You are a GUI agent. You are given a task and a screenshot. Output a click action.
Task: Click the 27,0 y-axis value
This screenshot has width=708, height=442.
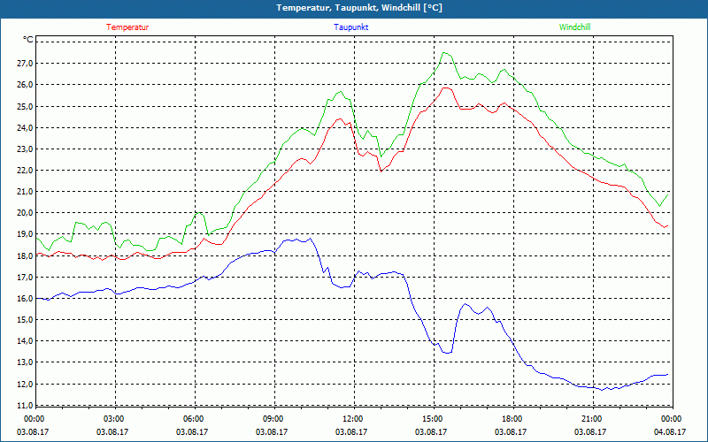(25, 63)
